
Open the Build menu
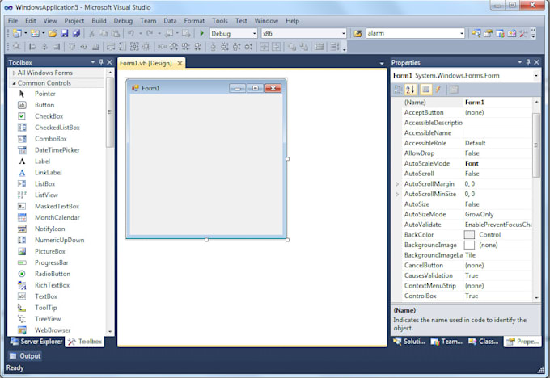click(99, 20)
